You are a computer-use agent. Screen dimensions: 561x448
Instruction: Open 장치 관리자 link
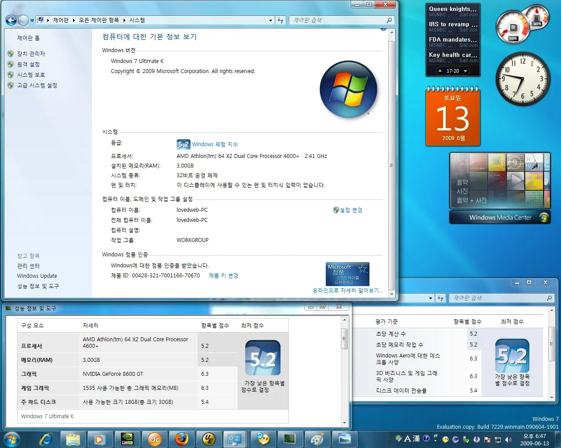[x=31, y=54]
